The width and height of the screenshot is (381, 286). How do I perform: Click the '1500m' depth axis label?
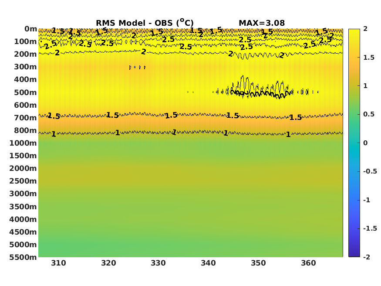pyautogui.click(x=23, y=156)
